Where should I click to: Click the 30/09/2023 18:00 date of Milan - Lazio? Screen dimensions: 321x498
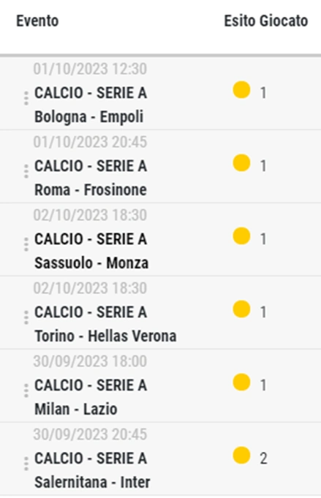pyautogui.click(x=90, y=361)
